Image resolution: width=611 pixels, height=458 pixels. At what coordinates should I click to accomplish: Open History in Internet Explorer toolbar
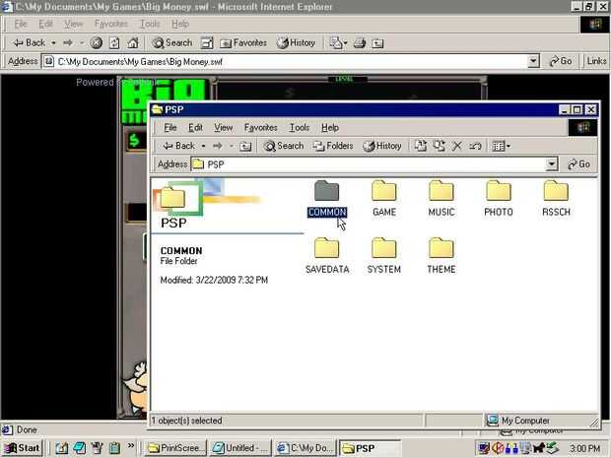tap(296, 42)
